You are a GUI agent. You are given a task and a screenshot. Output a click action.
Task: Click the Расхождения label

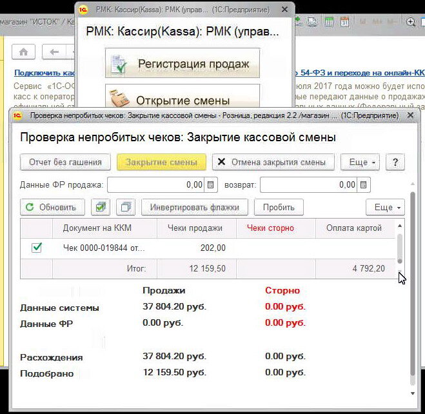[x=52, y=358]
